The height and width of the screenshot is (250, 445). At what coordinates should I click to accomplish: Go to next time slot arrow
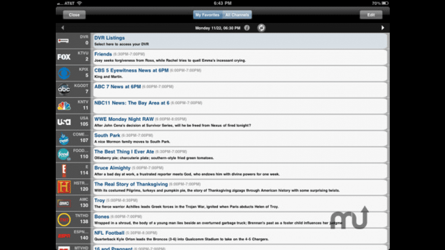point(383,28)
